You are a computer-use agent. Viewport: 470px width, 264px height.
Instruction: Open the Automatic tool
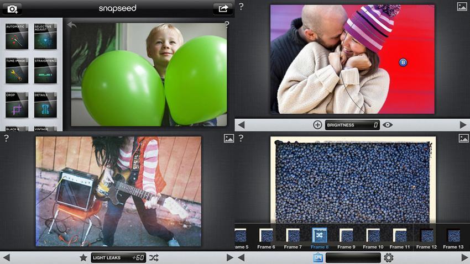point(17,37)
